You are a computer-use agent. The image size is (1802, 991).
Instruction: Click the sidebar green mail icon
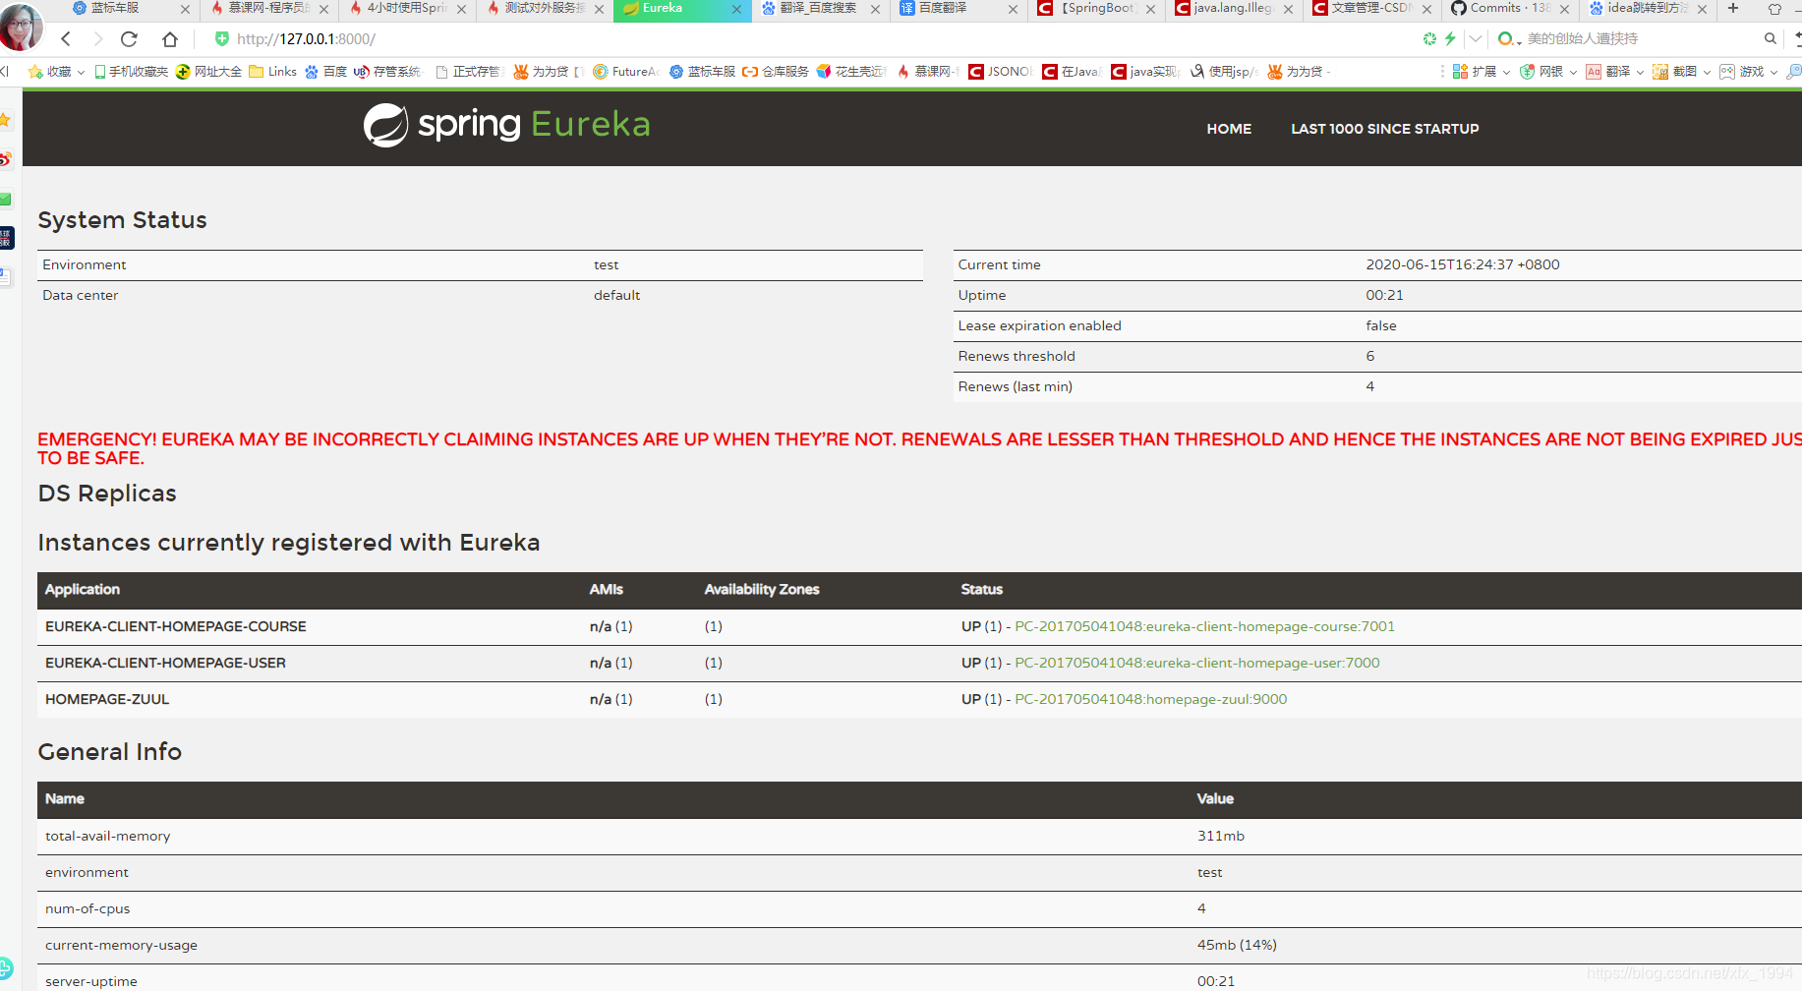coord(5,200)
